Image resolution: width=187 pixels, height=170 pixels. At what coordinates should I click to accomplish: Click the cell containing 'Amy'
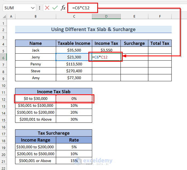(36, 78)
